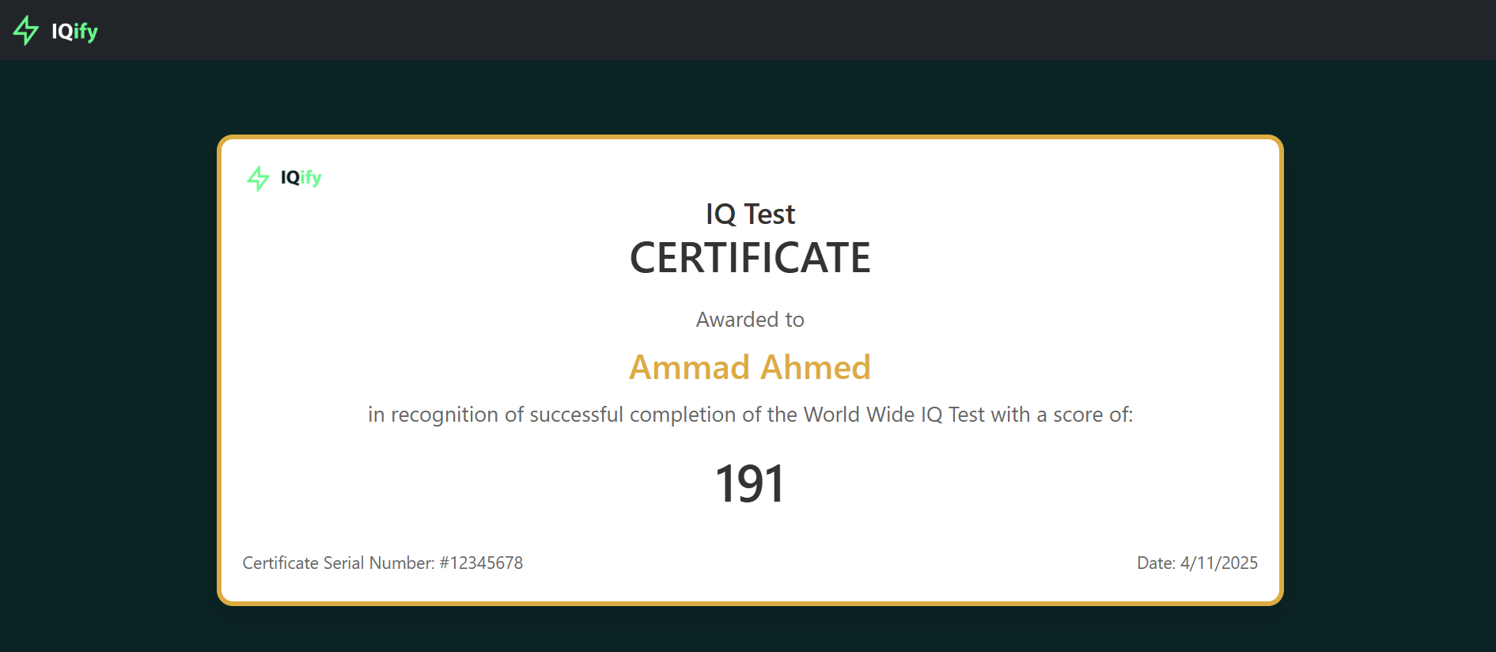Click the lightning bolt icon in header

(25, 30)
